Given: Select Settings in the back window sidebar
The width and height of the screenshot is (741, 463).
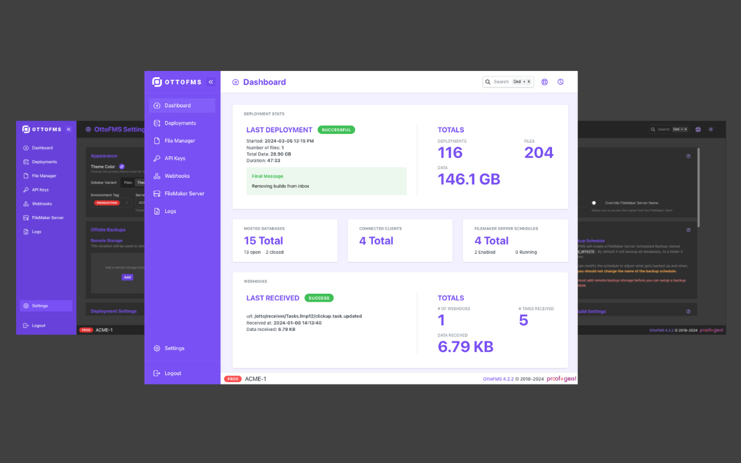Looking at the screenshot, I should (46, 306).
